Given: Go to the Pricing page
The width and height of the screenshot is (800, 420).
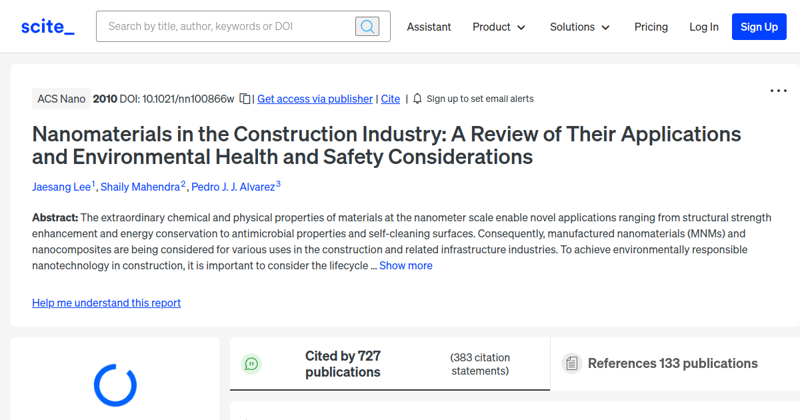Looking at the screenshot, I should (x=651, y=27).
